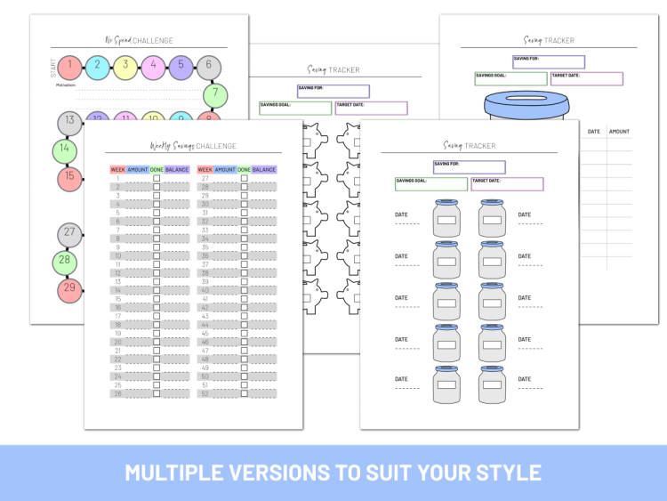Screen dimensions: 667x501
Task: Tick the Done checkbox for week 27
Action: tap(244, 179)
